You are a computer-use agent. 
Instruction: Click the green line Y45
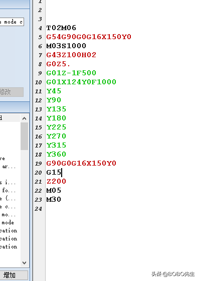[54, 91]
